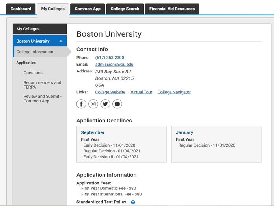This screenshot has height=206, width=274.
Task: Open Boston University's Twitter icon
Action: 105,104
